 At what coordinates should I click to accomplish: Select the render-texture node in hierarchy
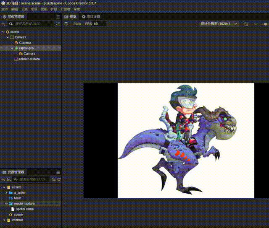pyautogui.click(x=31, y=59)
